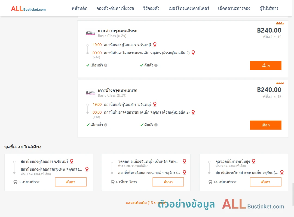Screen dimensions: 294x217
Task: Click เกาะช้างกรุงเทพเดินรถ title in first card
Action: click(118, 31)
